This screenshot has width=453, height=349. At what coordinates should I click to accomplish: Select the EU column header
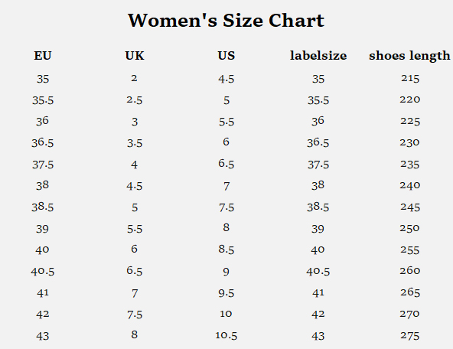coord(43,55)
